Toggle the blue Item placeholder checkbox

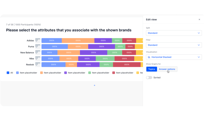coord(17,73)
